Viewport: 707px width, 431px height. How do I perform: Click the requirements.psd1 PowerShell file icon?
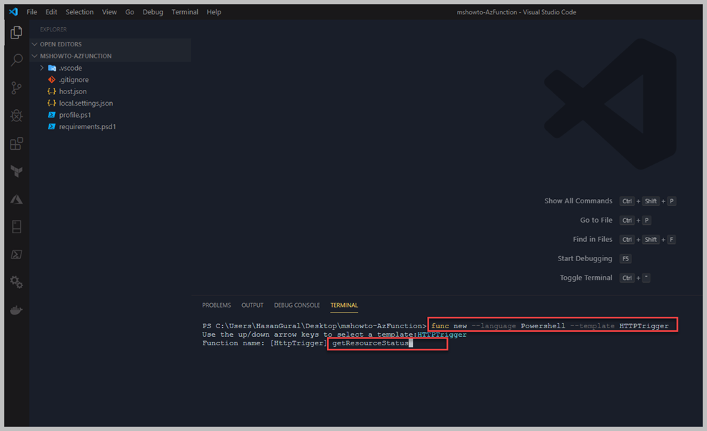coord(52,126)
